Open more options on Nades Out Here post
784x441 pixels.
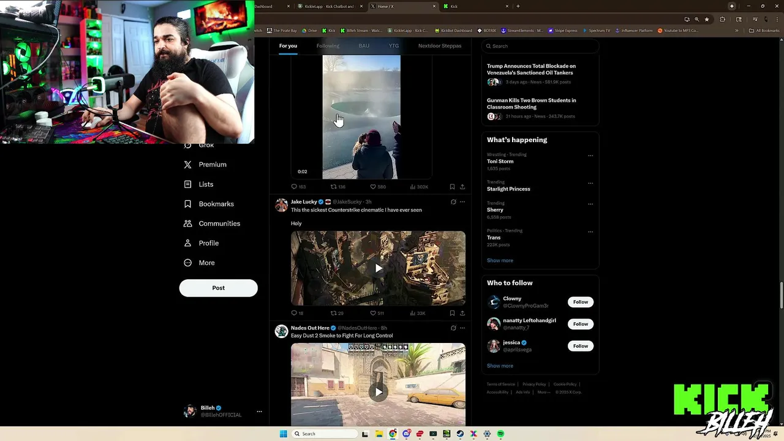click(462, 328)
